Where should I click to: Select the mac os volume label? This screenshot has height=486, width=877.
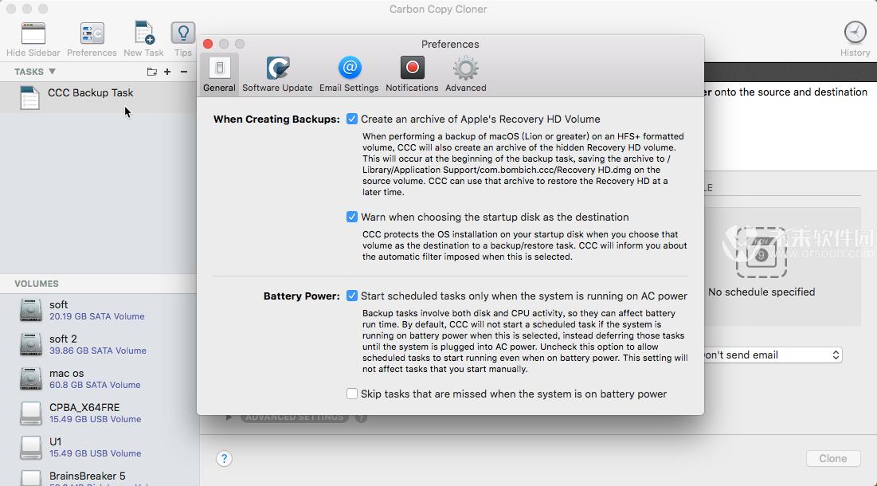(x=67, y=373)
